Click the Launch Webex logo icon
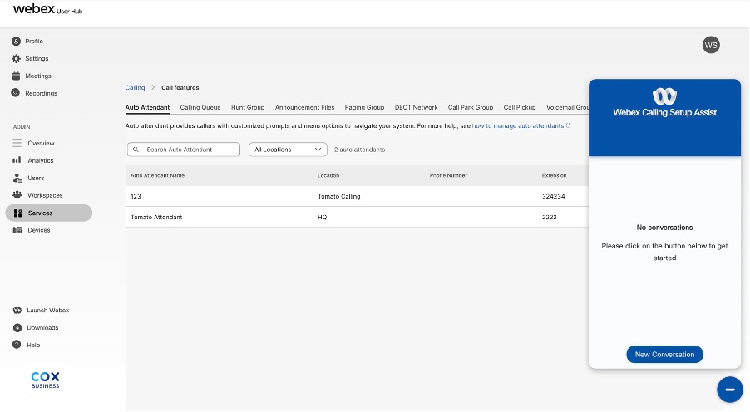750x412 pixels. [17, 310]
